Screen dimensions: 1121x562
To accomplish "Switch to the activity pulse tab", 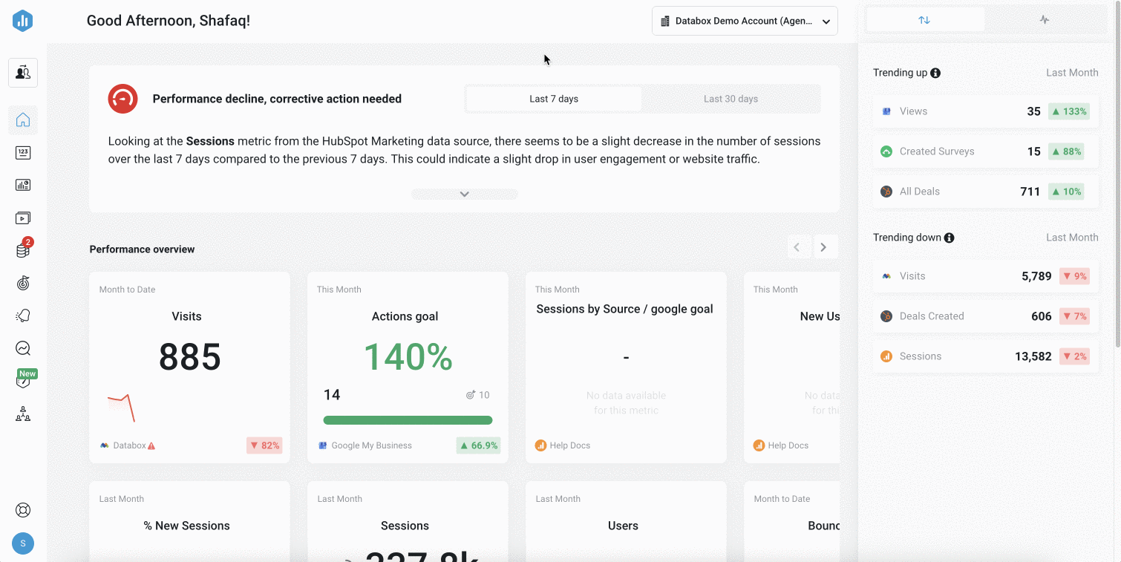I will [1045, 20].
